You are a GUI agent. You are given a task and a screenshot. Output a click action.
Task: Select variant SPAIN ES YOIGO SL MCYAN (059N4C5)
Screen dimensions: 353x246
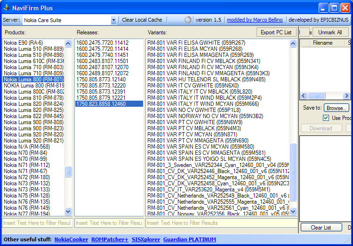[x=218, y=159]
